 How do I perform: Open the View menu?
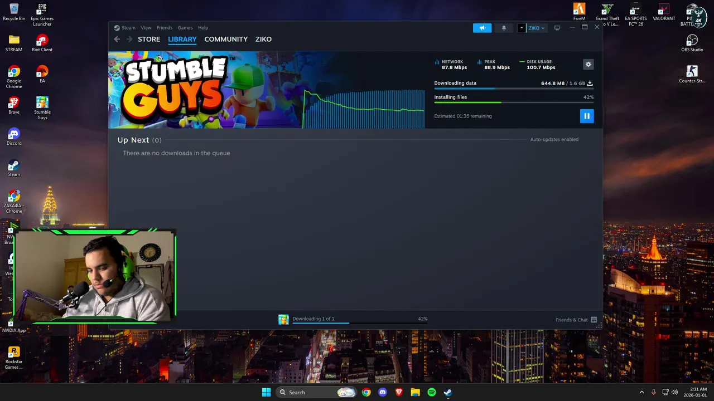(x=146, y=28)
